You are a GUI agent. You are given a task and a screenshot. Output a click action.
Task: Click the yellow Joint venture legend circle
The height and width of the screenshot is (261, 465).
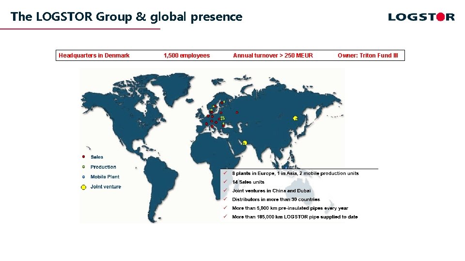(84, 187)
